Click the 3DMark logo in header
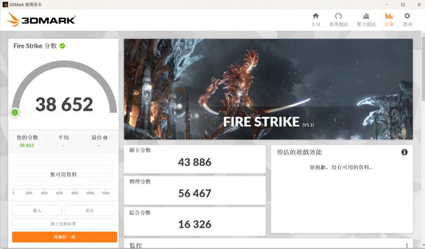 click(x=41, y=20)
